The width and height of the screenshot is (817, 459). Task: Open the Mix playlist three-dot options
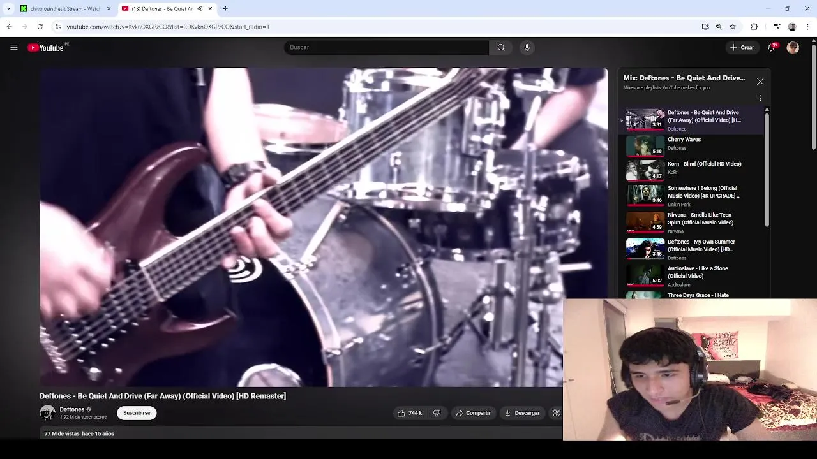point(760,98)
